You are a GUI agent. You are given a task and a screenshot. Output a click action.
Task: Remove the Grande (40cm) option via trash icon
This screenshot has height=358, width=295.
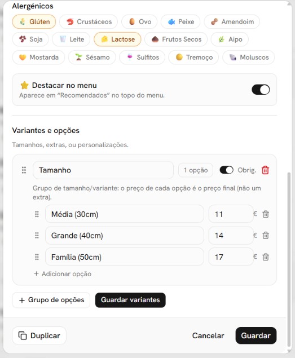(x=266, y=236)
